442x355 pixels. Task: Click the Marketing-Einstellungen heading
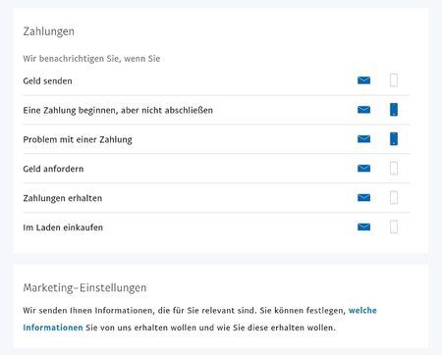tap(84, 288)
